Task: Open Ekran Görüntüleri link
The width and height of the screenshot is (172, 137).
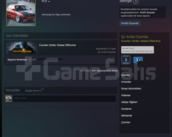Action: click(131, 89)
